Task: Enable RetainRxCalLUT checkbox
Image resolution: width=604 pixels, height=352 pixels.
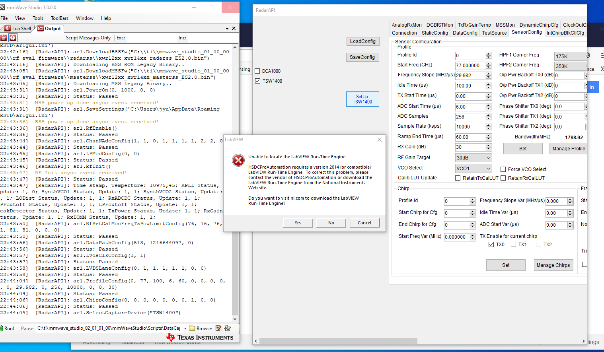Action: coord(503,178)
